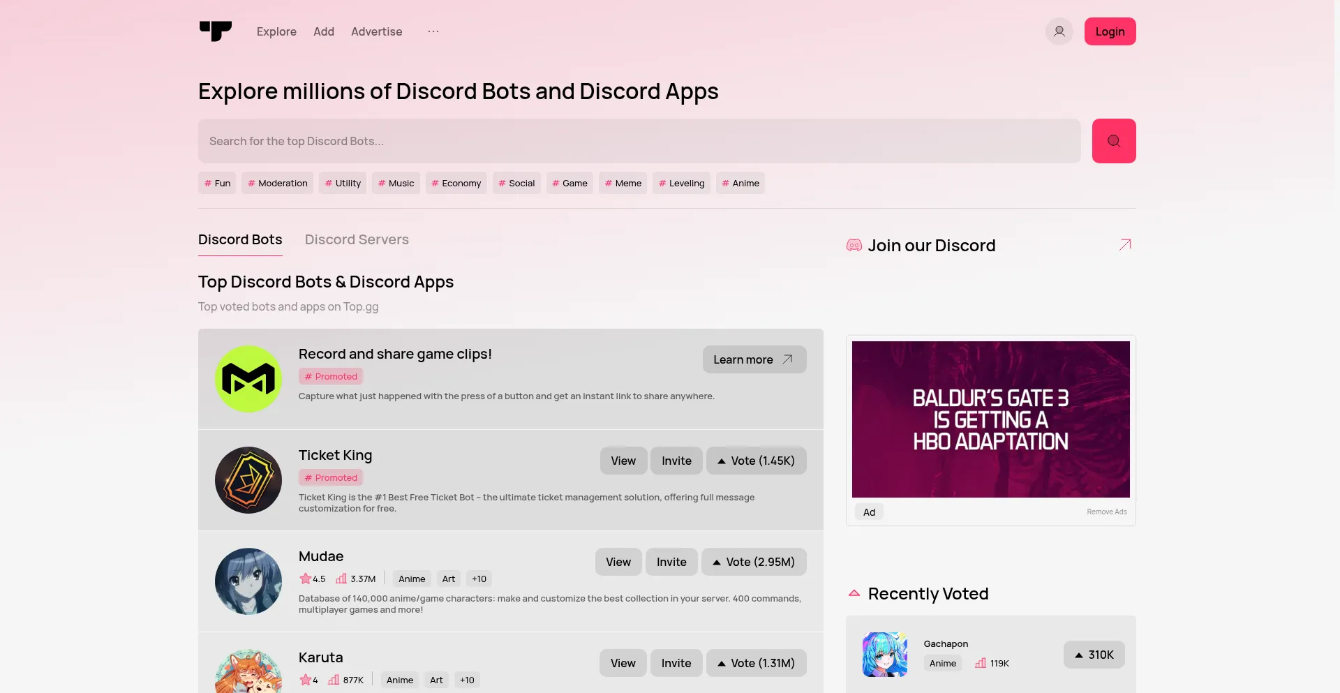View the Ticket King bot
This screenshot has width=1340, height=693.
(x=623, y=461)
